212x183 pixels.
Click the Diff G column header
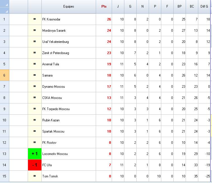204,7
